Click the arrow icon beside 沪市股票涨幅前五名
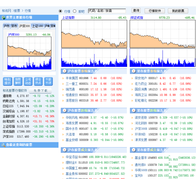Viewport: 196px width, 179px height. [65, 71]
